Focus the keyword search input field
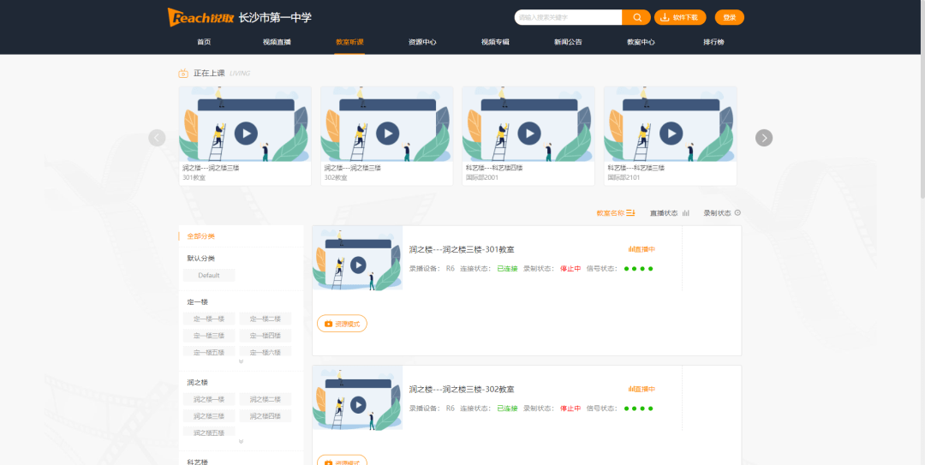 [568, 17]
